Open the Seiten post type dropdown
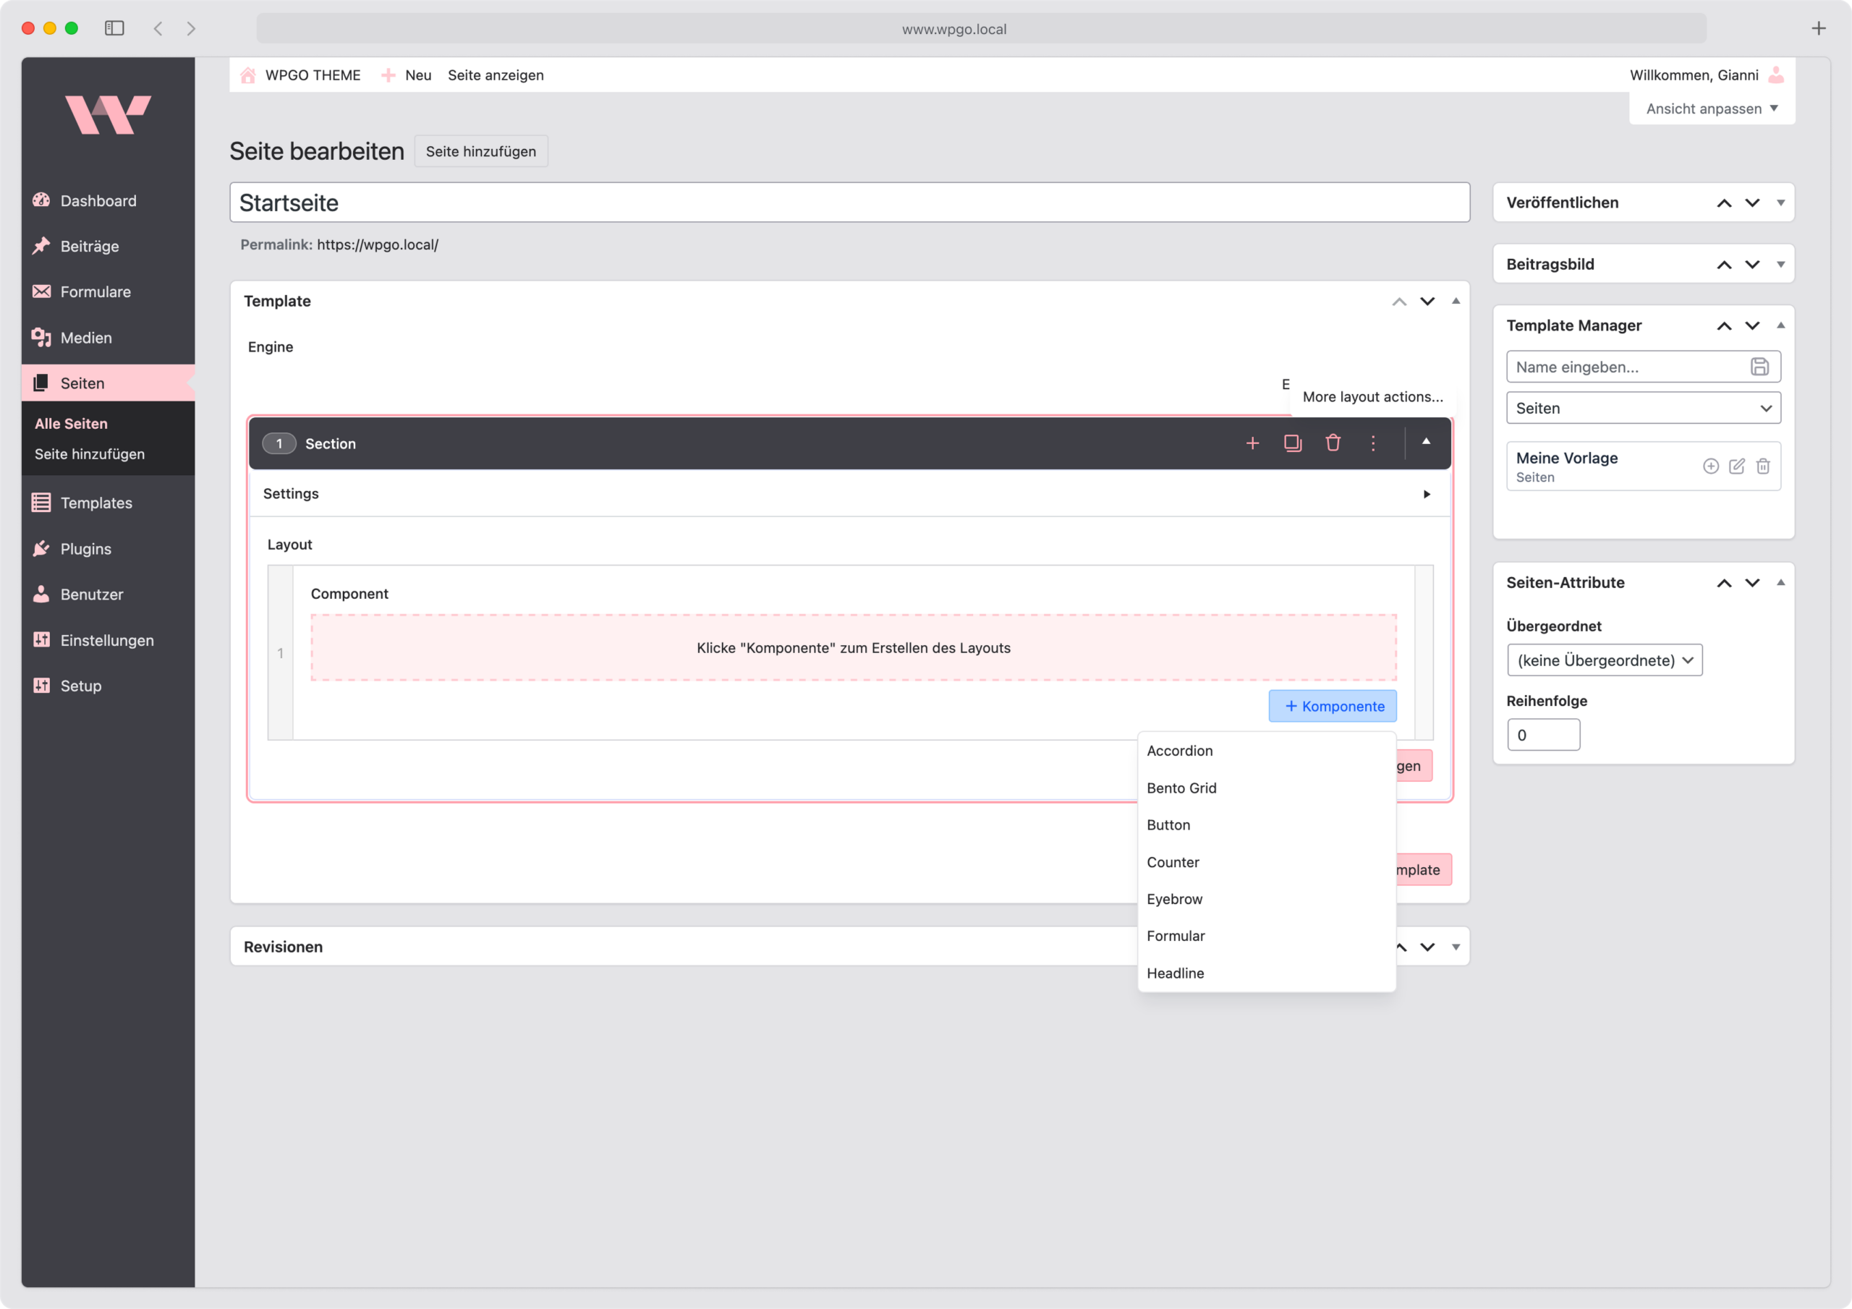1852x1309 pixels. (x=1643, y=407)
